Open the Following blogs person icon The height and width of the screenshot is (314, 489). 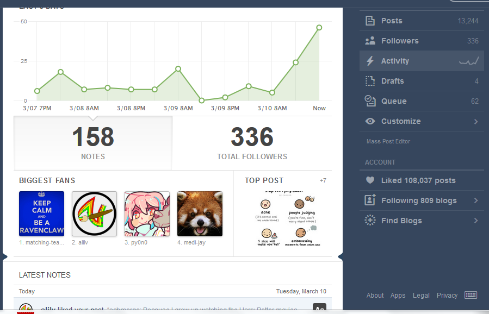[370, 200]
